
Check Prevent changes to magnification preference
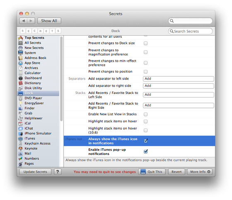click(145, 52)
